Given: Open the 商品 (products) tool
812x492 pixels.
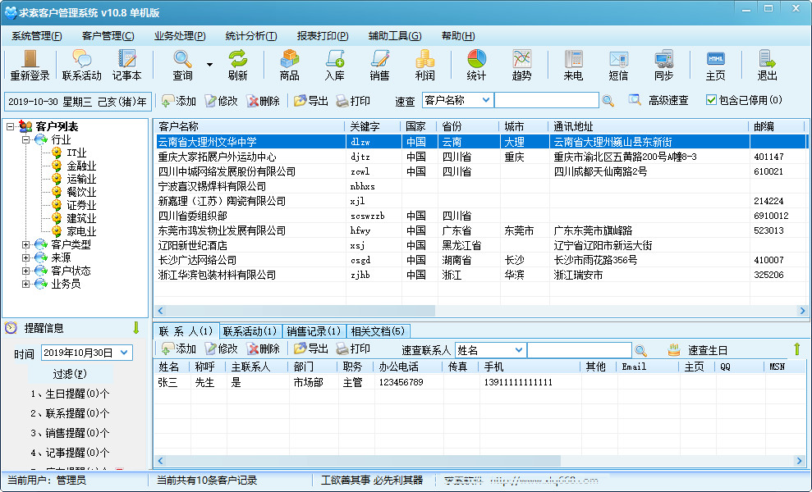Looking at the screenshot, I should tap(291, 66).
